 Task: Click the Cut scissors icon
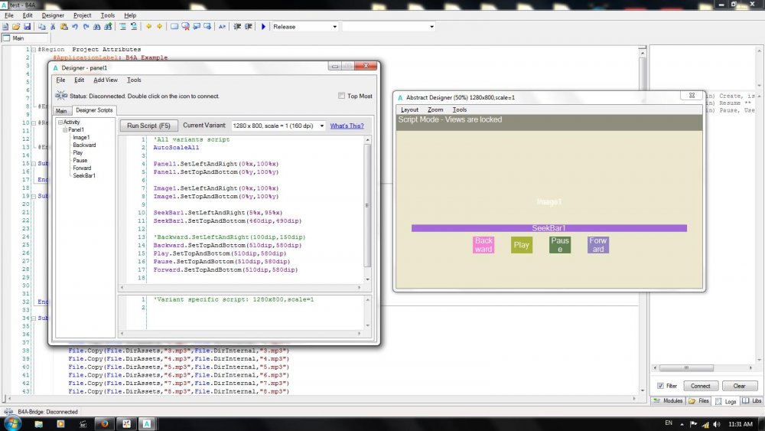[x=53, y=26]
